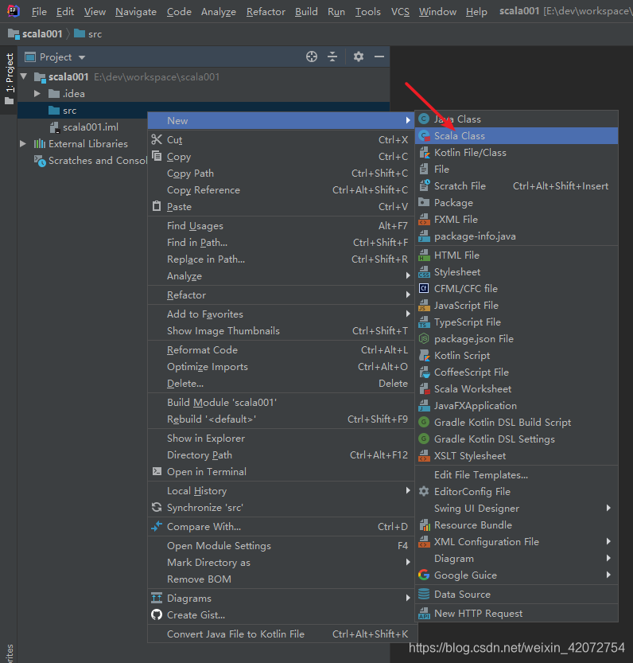This screenshot has width=633, height=663.
Task: Select Reformat Code entry
Action: 281,349
